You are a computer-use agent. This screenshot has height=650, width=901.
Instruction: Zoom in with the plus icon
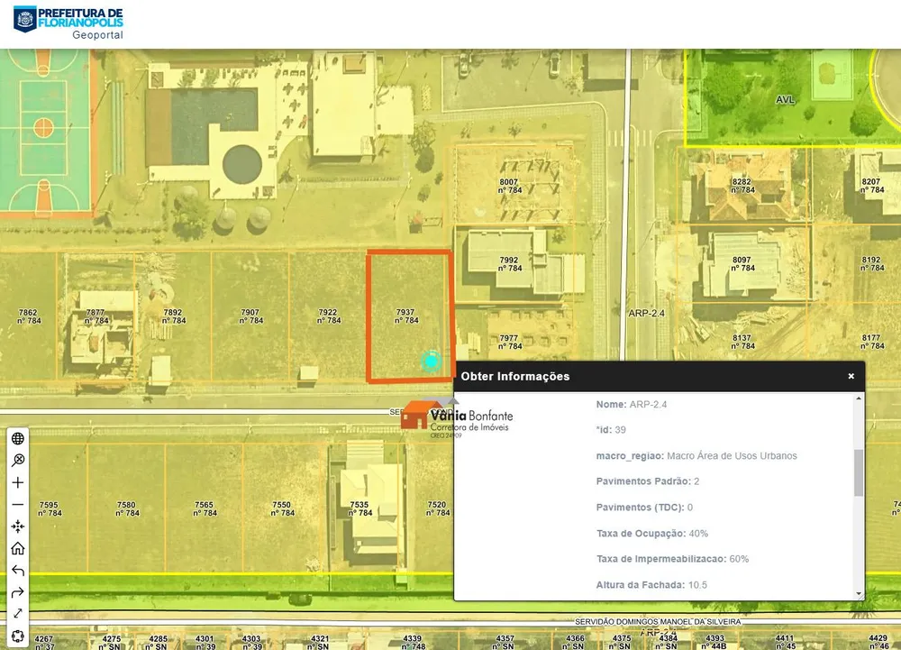[18, 482]
